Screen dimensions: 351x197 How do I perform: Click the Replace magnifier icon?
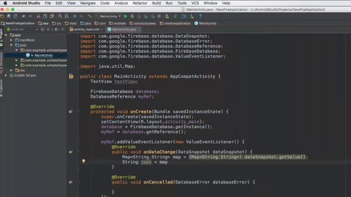click(x=66, y=16)
